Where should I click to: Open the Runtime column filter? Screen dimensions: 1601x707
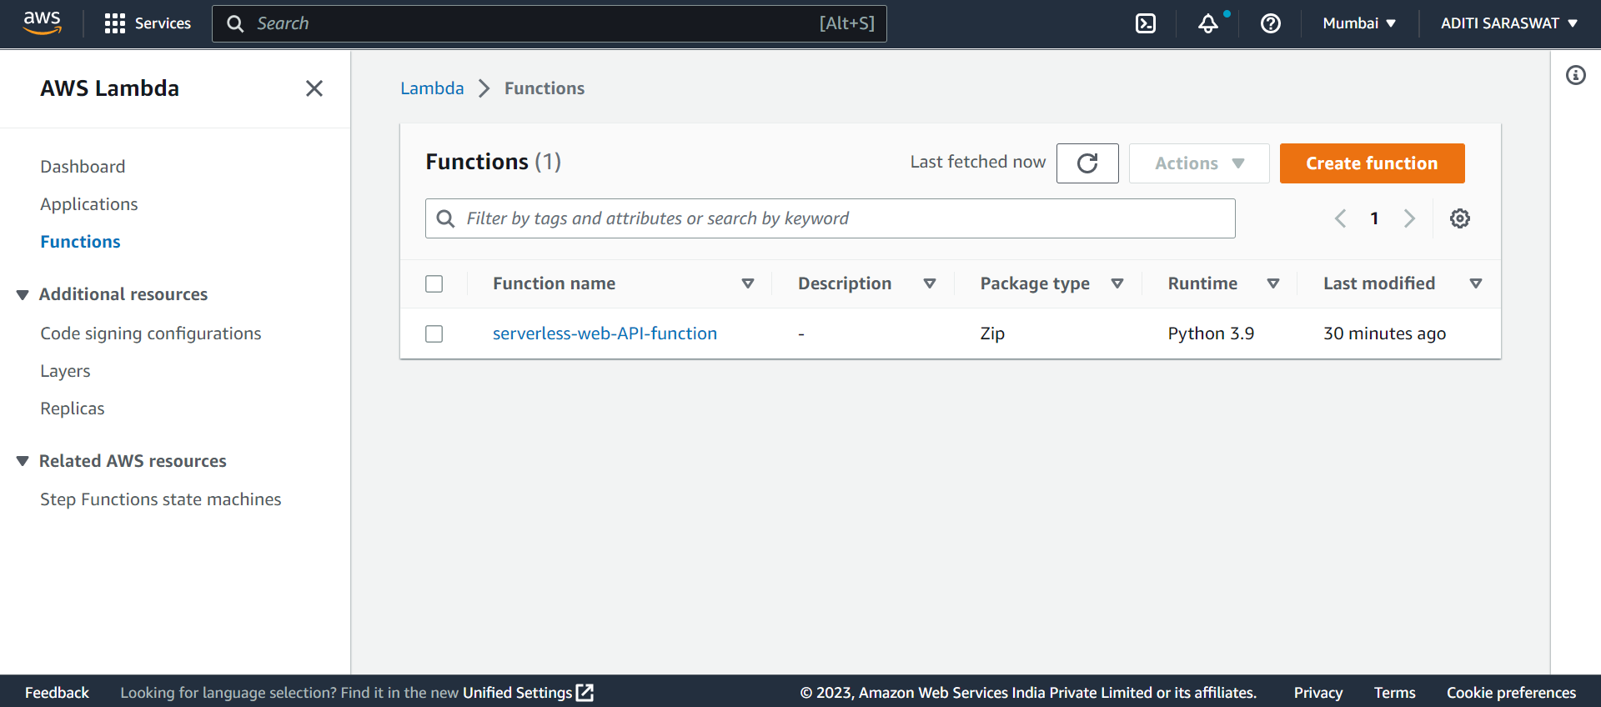coord(1273,283)
